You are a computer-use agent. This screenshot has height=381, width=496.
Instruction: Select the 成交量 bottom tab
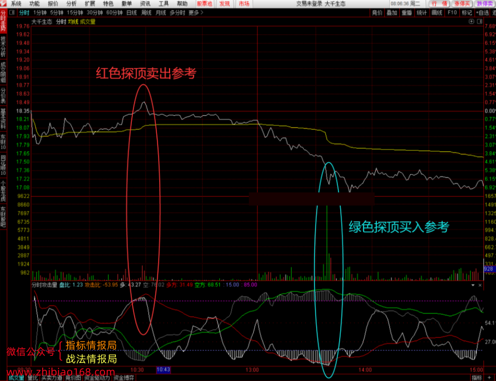(x=16, y=378)
